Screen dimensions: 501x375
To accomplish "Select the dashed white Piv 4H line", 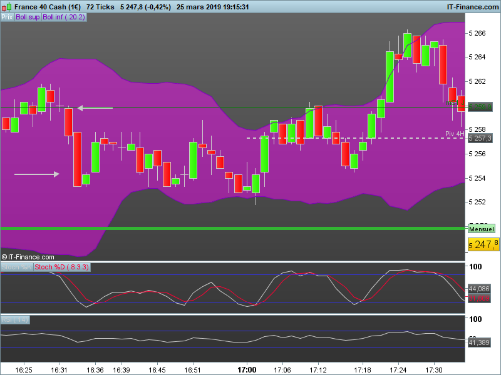I will (x=356, y=138).
